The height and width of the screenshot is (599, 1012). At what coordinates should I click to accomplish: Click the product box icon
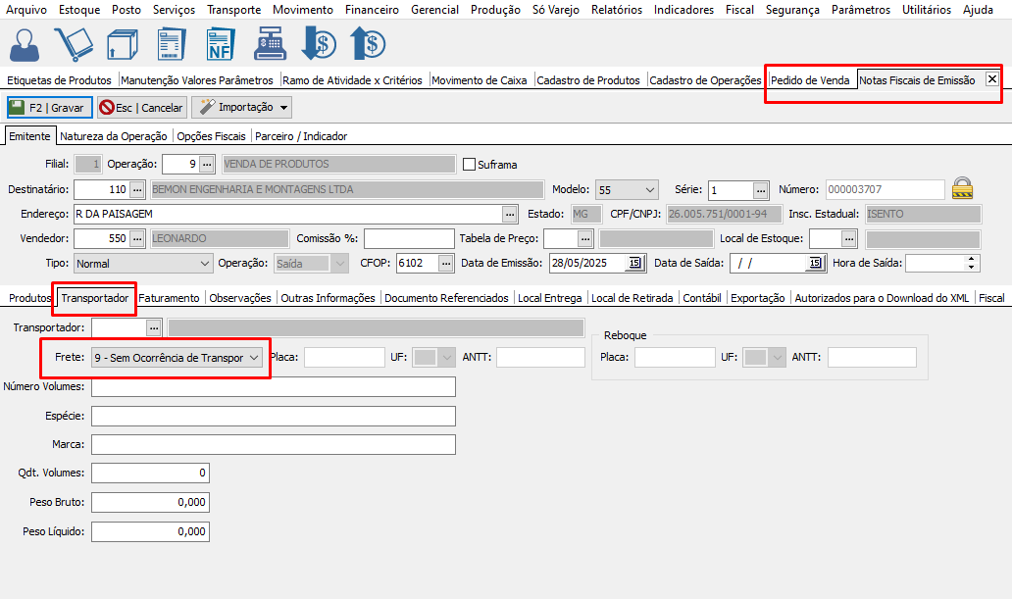pyautogui.click(x=123, y=44)
